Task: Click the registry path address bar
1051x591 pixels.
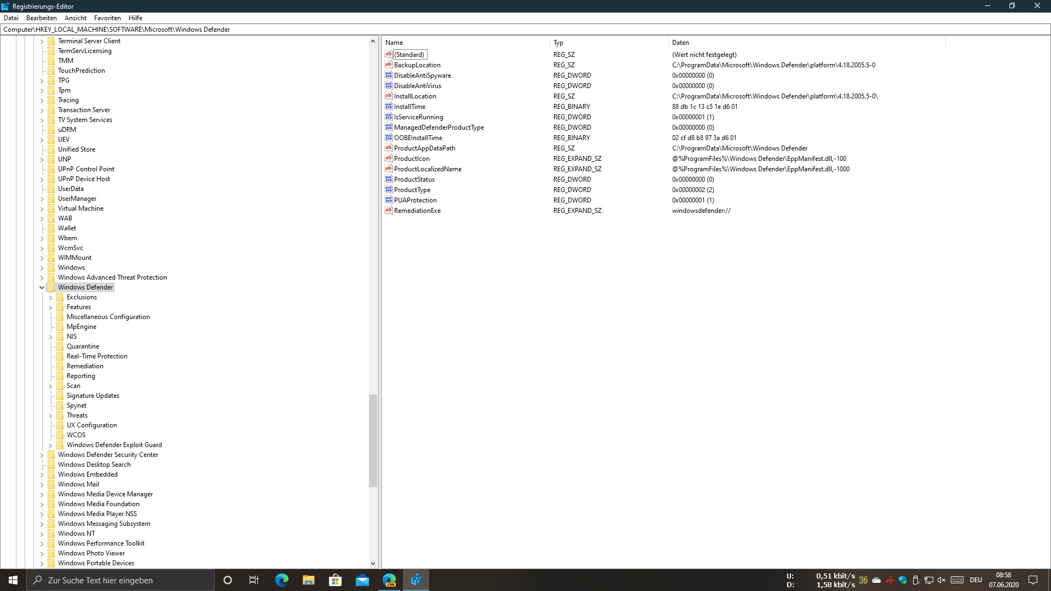Action: [524, 30]
